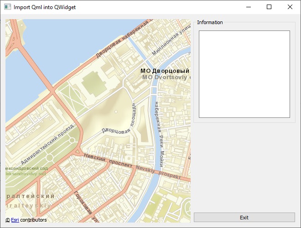Click inside the Information text box
The height and width of the screenshot is (228, 301).
[244, 74]
